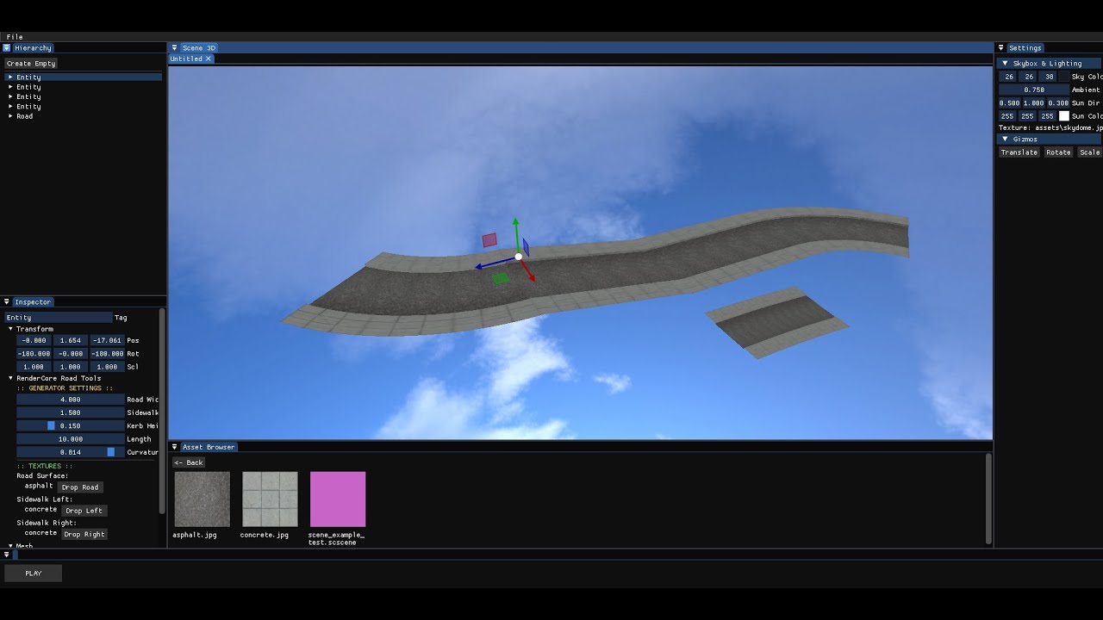Click the Entity name field in Inspector
The image size is (1103, 620).
coord(59,318)
